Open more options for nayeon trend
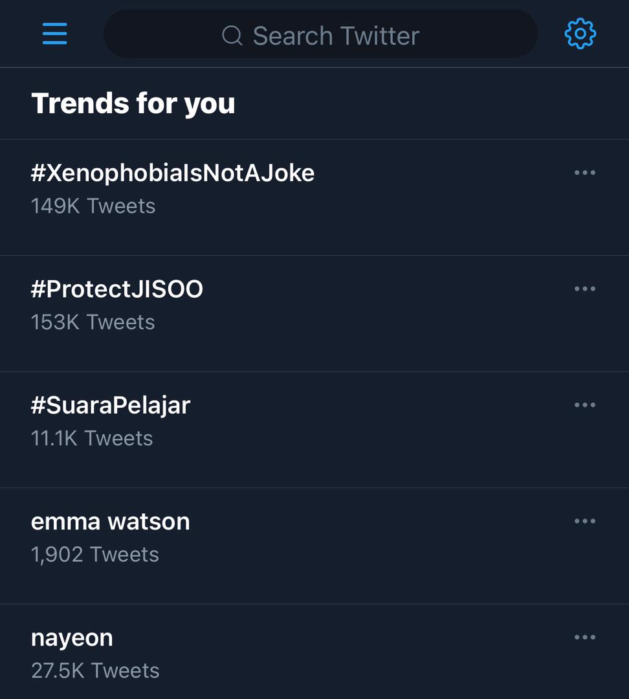Viewport: 629px width, 699px height. [x=584, y=638]
